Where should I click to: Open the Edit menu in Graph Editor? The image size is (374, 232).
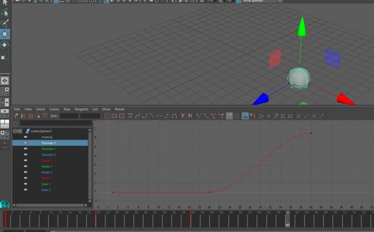pyautogui.click(x=17, y=109)
